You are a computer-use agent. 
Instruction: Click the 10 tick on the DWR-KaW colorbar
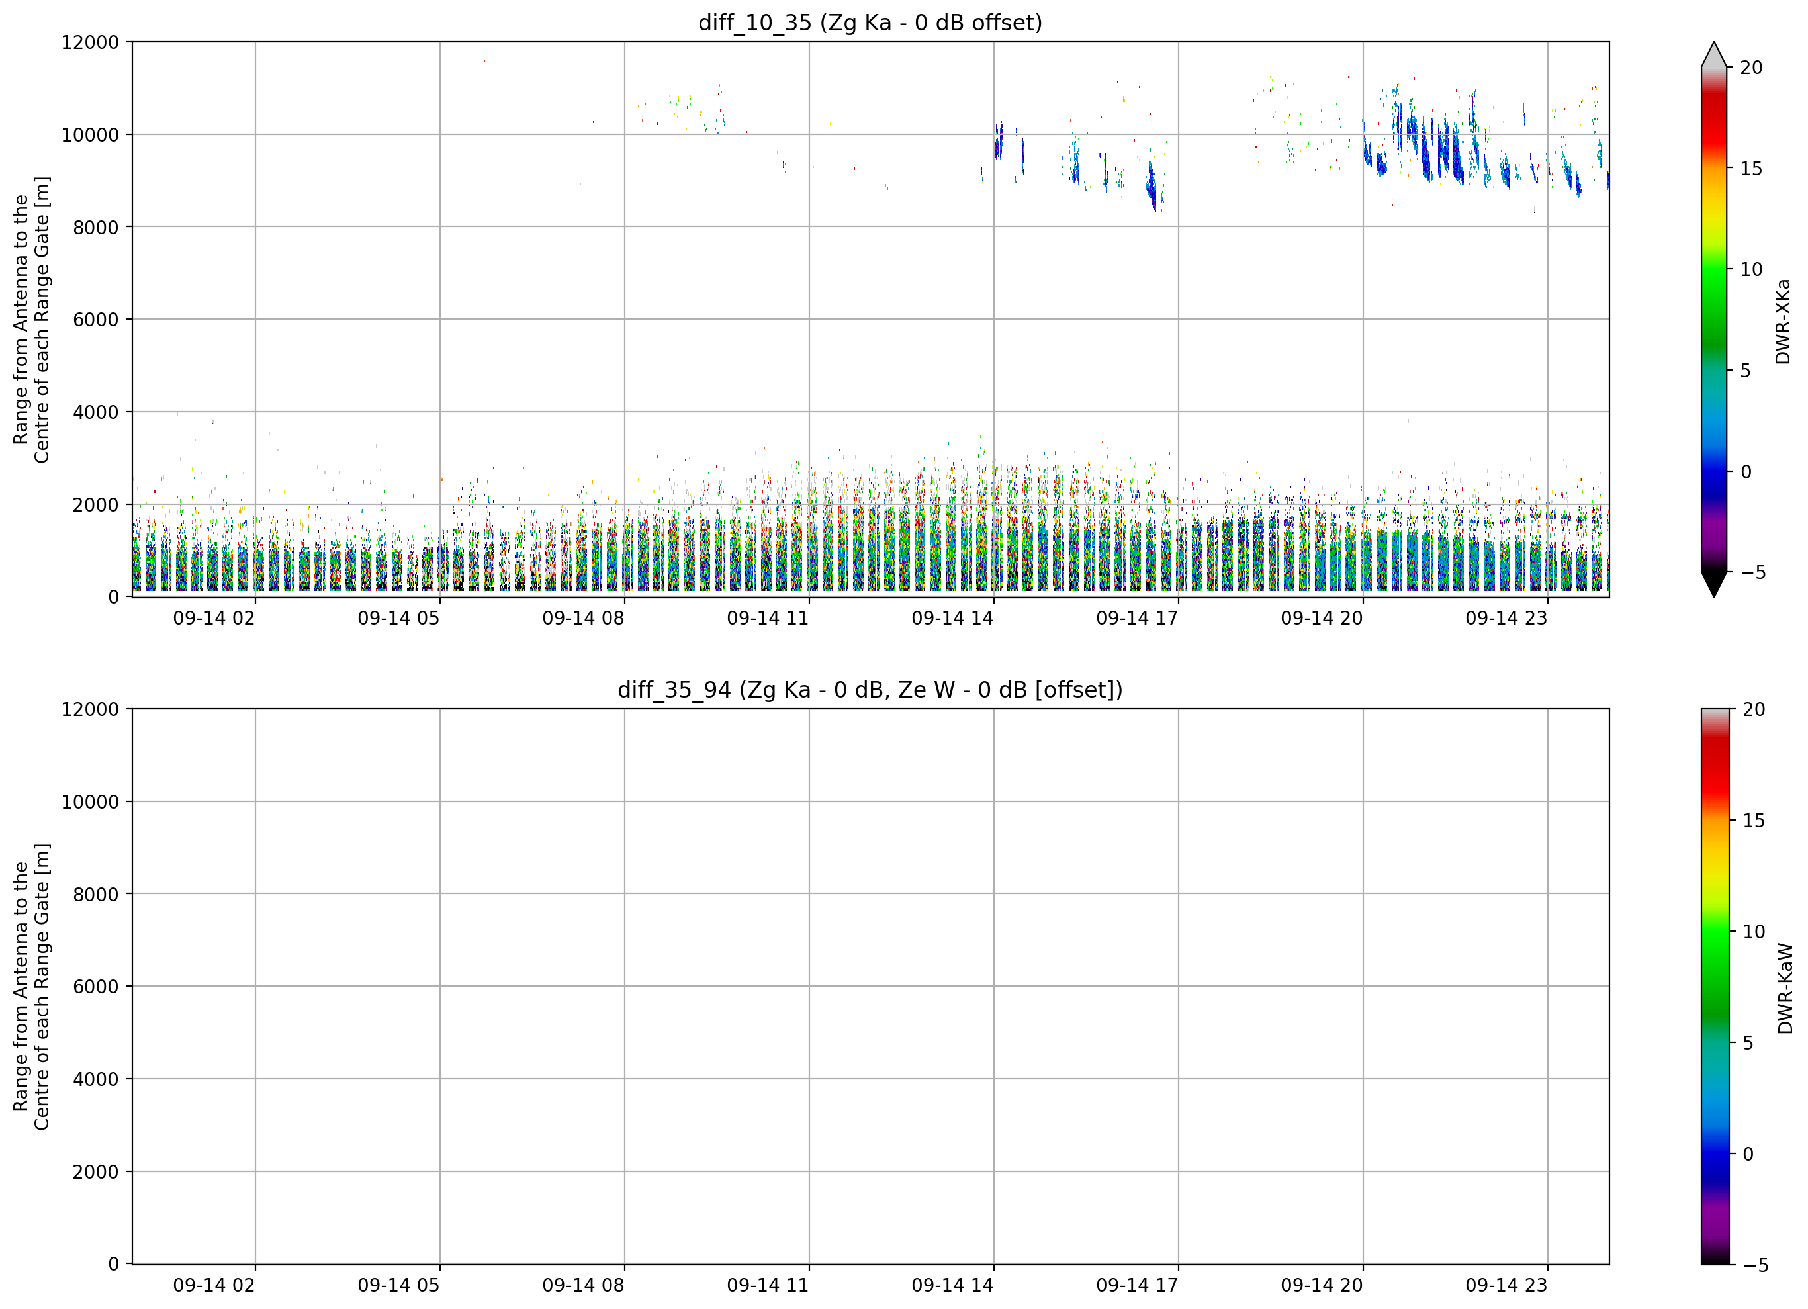[x=1754, y=932]
